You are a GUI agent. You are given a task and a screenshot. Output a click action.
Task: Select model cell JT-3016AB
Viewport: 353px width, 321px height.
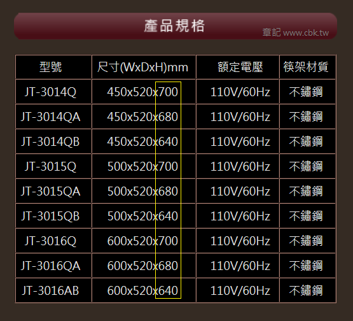point(53,290)
